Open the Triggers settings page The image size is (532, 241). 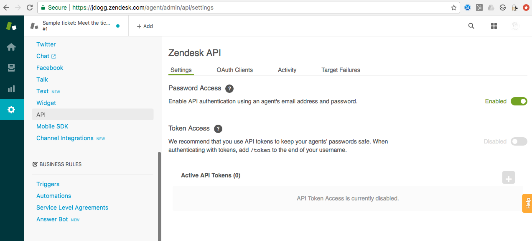tap(48, 184)
